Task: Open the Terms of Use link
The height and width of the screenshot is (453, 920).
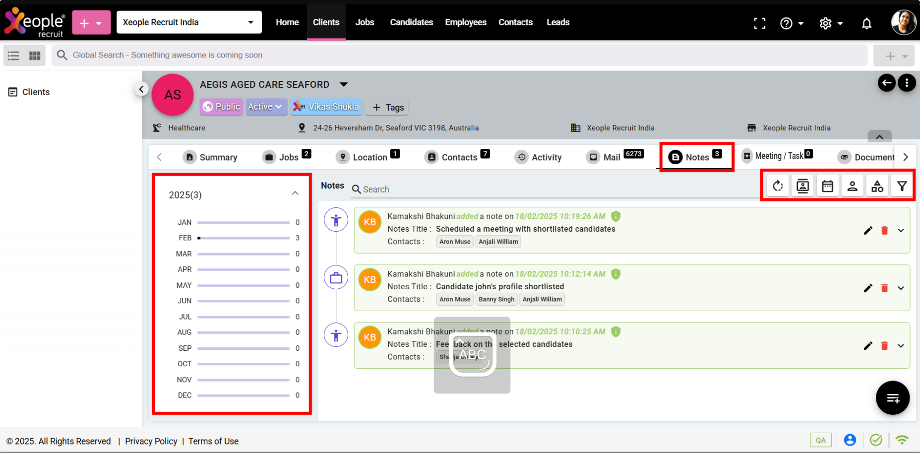Action: click(x=213, y=441)
